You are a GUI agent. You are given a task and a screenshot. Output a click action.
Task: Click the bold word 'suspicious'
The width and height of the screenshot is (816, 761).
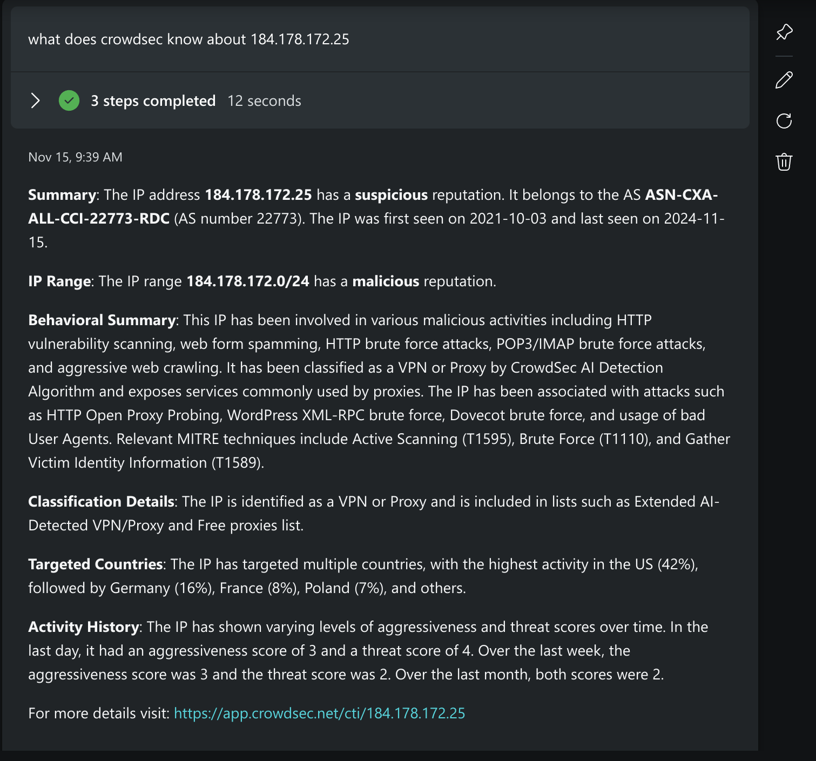pyautogui.click(x=391, y=195)
